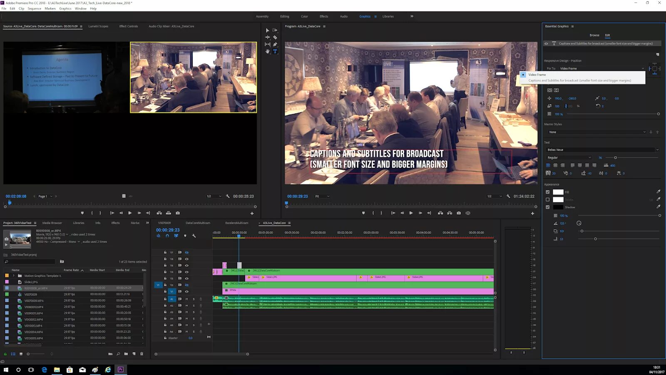
Task: Expand the Master Styles None dropdown
Action: click(597, 132)
